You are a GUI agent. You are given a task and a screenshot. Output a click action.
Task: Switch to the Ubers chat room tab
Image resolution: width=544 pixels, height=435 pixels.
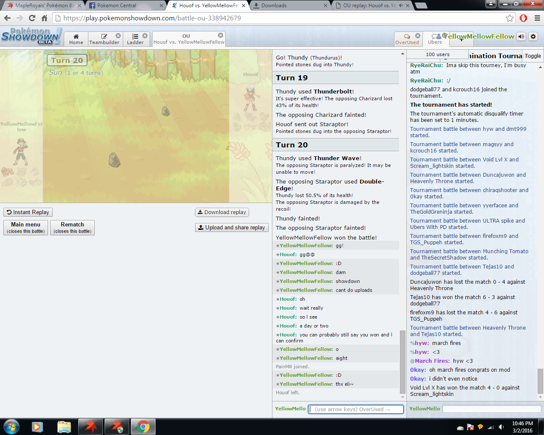pos(435,39)
